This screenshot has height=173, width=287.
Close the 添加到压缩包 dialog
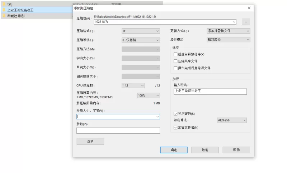249,8
